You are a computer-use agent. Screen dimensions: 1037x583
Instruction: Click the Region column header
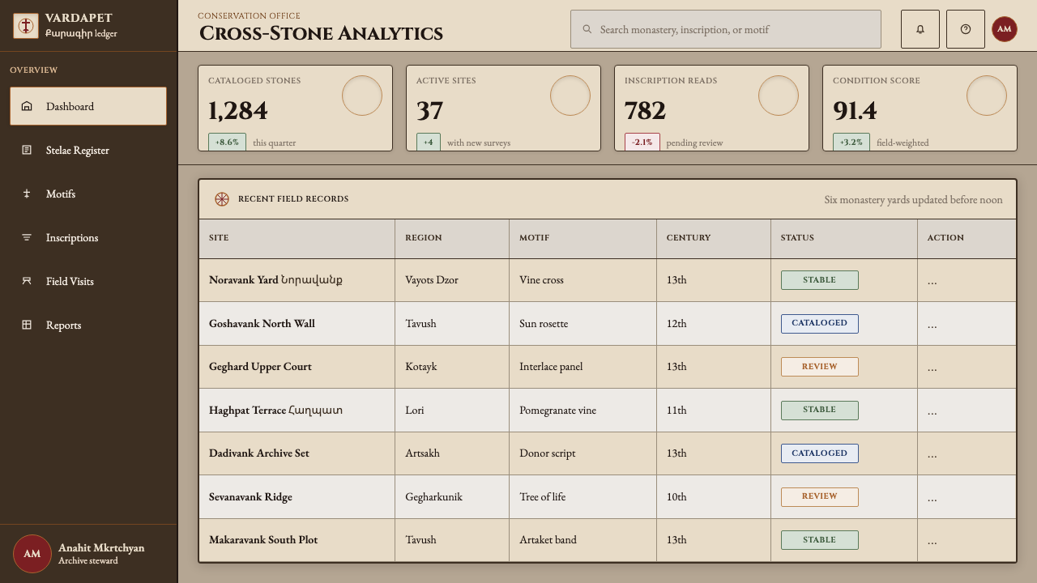(452, 238)
